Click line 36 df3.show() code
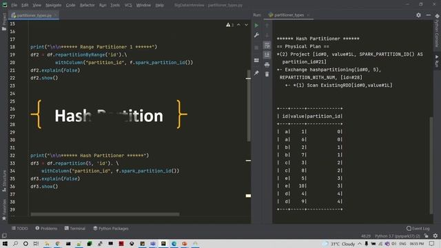The image size is (441, 248). click(44, 186)
